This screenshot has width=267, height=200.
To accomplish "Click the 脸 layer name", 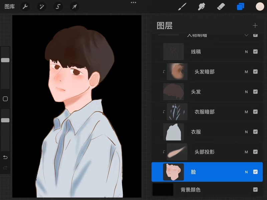I will tap(194, 172).
